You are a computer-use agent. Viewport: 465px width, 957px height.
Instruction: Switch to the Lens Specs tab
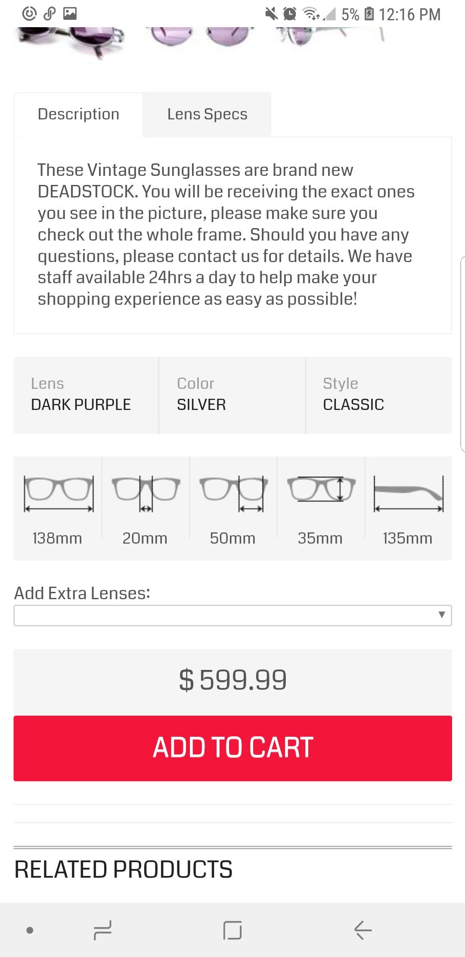pyautogui.click(x=207, y=114)
